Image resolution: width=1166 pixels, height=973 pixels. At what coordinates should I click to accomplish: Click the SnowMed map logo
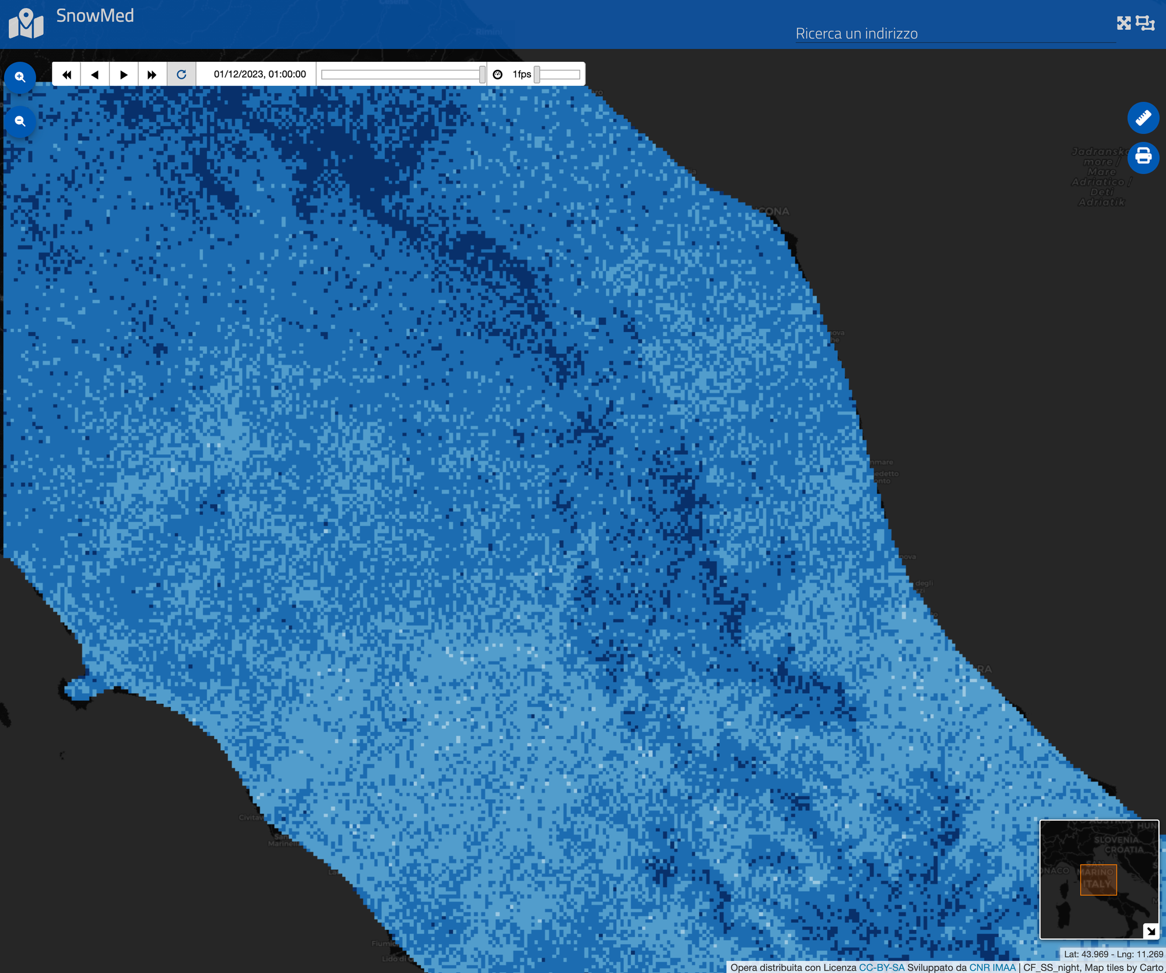(26, 23)
